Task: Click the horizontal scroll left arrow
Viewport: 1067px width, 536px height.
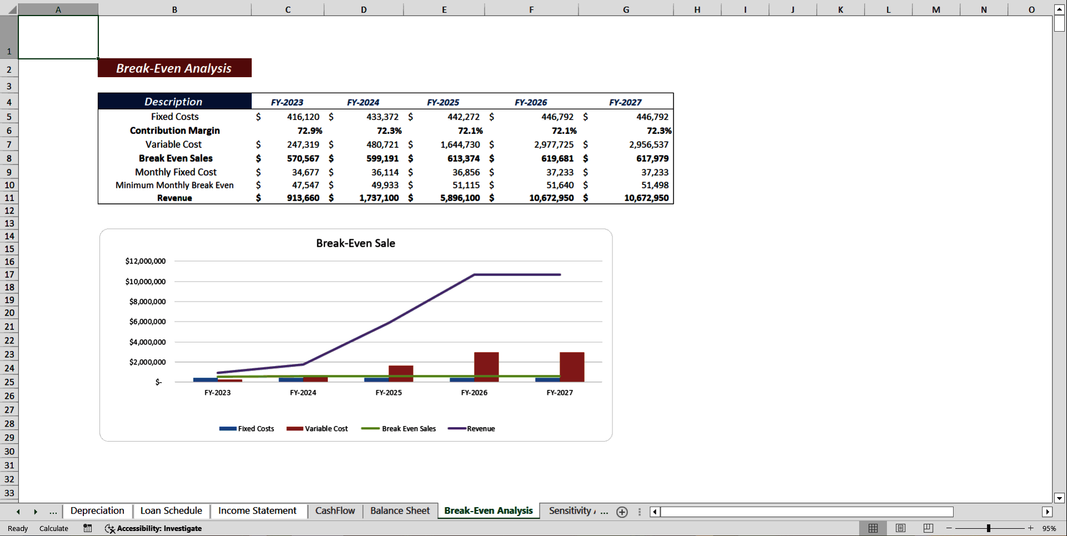Action: (x=654, y=512)
